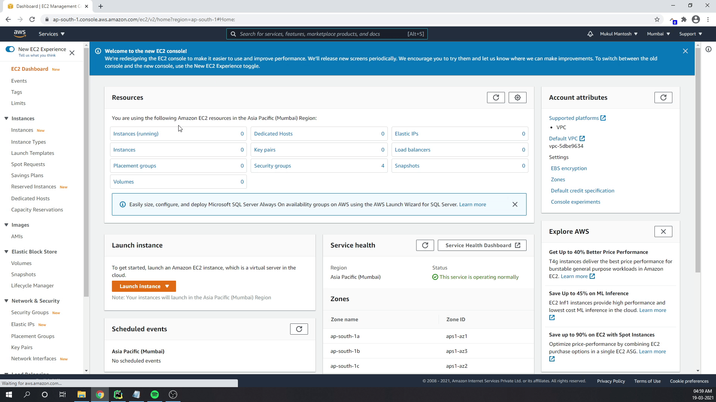The width and height of the screenshot is (716, 402).
Task: Open the Support menu
Action: 690,33
